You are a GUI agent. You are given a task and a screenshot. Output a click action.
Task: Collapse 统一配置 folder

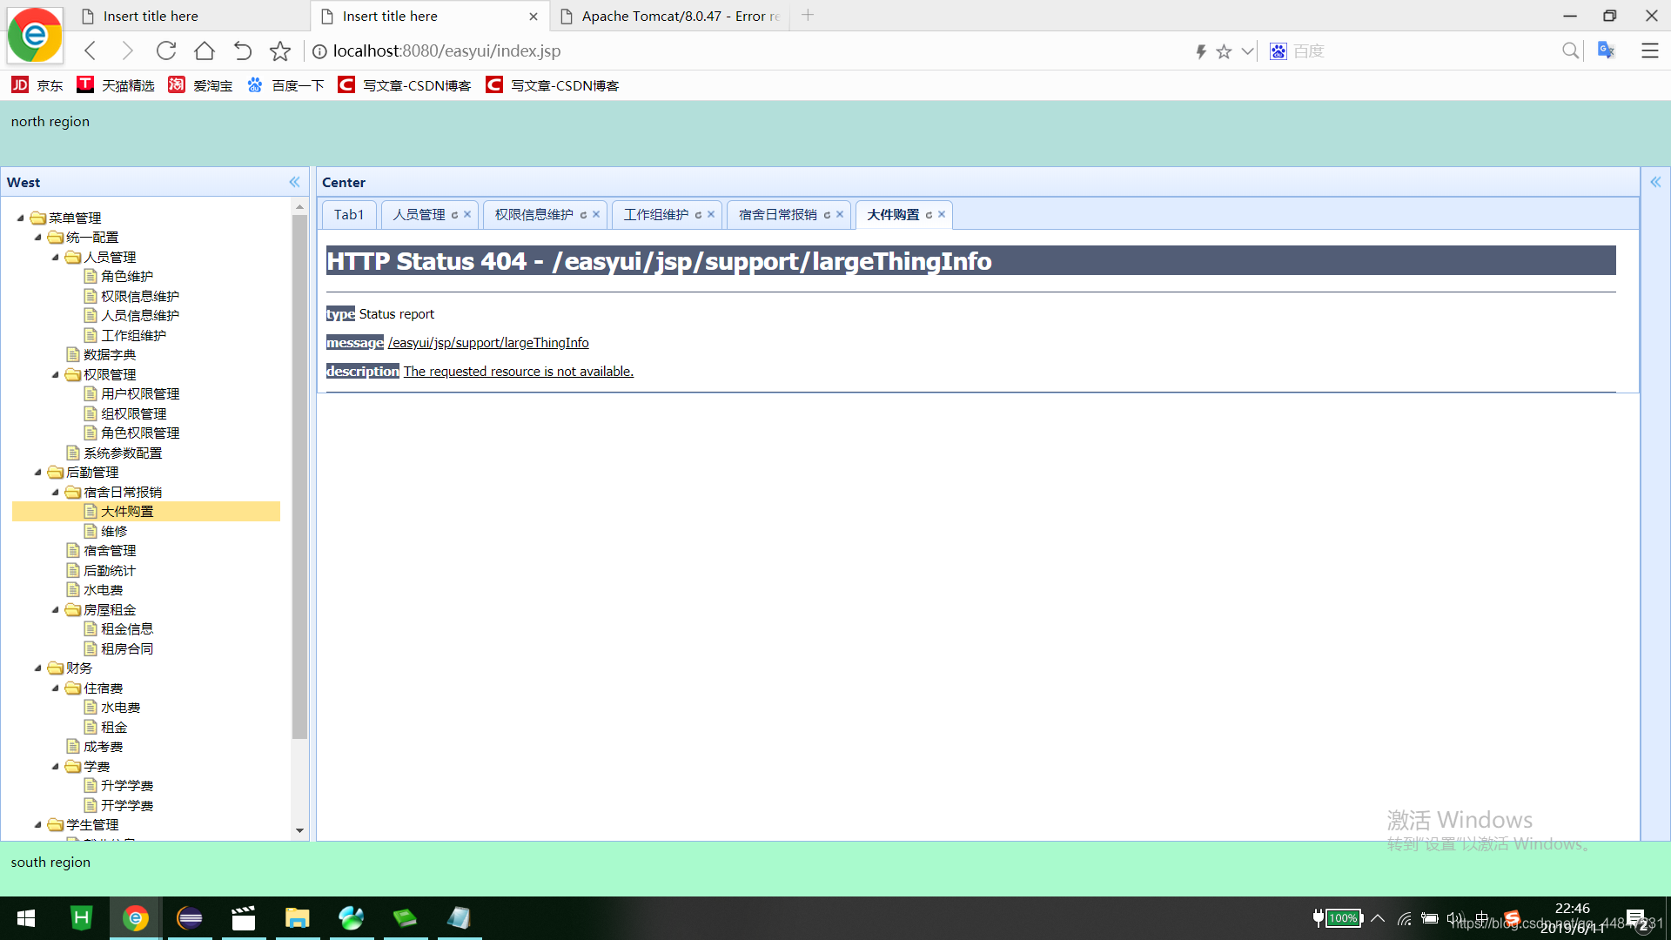click(38, 237)
